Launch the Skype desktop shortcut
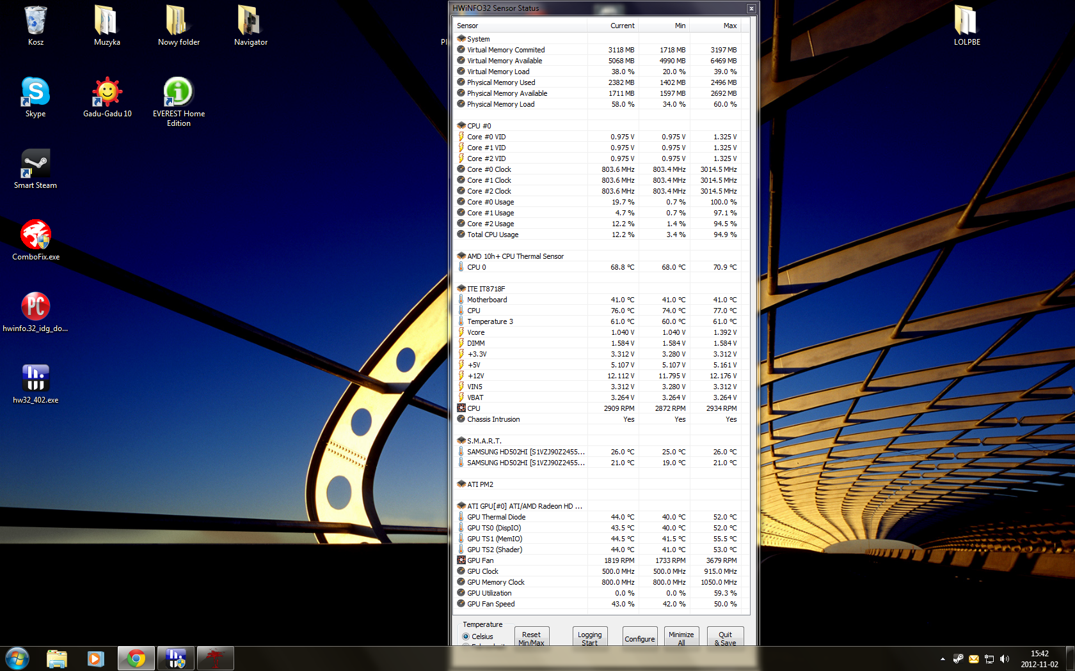 [x=36, y=97]
